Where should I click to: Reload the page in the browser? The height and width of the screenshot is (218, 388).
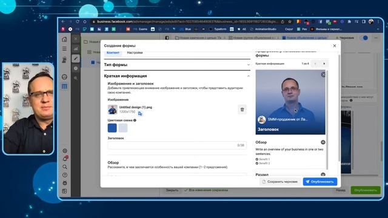78,22
